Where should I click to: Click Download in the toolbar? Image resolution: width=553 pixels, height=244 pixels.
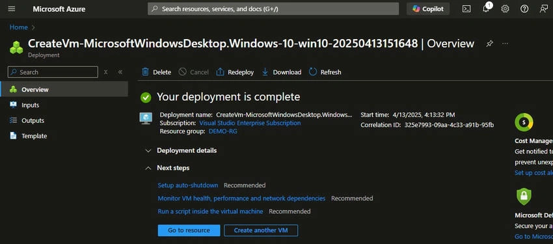[x=282, y=72]
